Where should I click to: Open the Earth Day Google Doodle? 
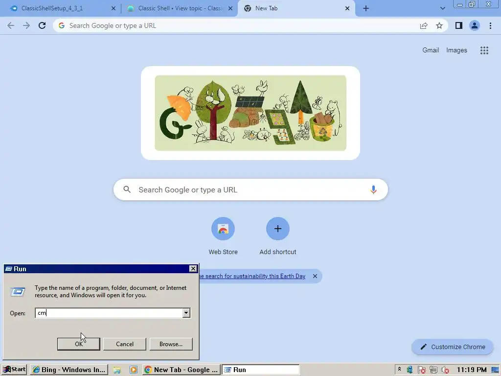point(250,113)
